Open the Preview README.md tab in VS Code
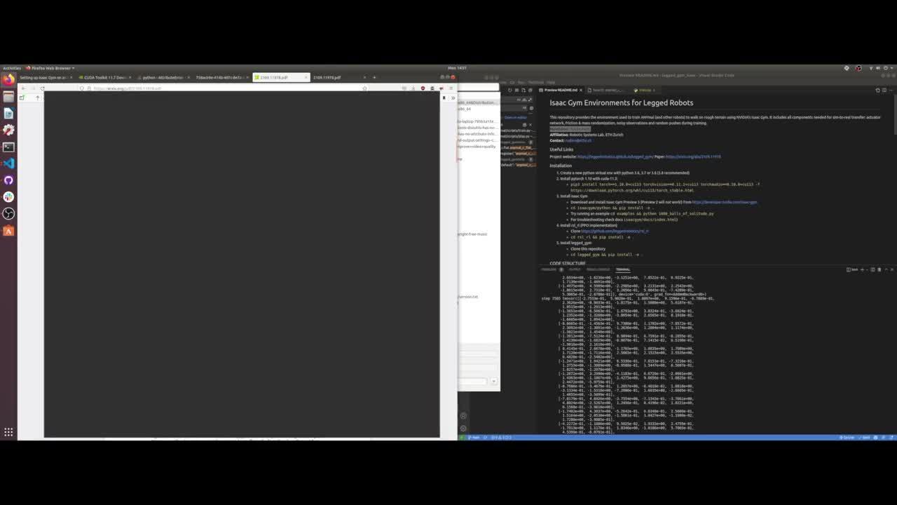This screenshot has width=897, height=505. click(x=561, y=90)
